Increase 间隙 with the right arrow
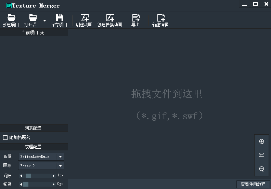 53,176
